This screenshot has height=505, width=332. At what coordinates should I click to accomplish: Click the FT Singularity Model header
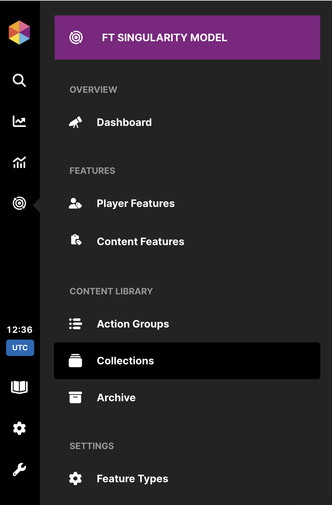pyautogui.click(x=187, y=38)
